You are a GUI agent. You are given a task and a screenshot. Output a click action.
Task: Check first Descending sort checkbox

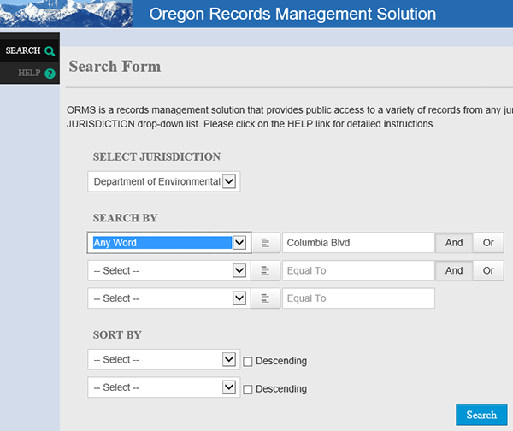[x=248, y=361]
